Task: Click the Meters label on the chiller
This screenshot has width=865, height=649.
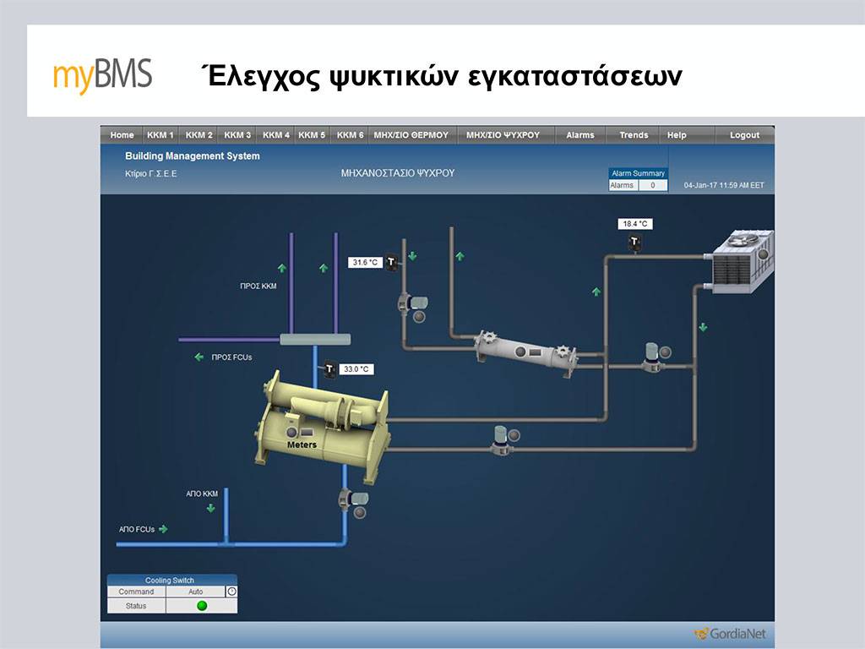Action: coord(302,444)
